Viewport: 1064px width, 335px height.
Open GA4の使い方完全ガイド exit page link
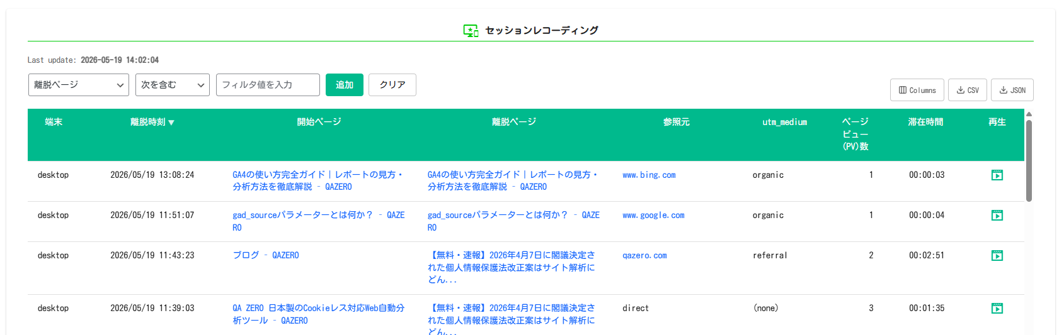pyautogui.click(x=513, y=181)
